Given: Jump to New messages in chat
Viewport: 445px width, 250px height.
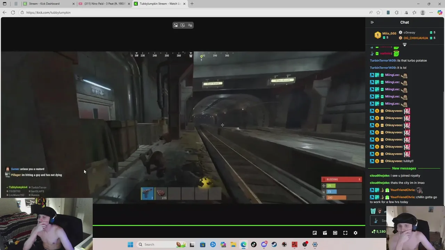Looking at the screenshot, I should (x=404, y=168).
